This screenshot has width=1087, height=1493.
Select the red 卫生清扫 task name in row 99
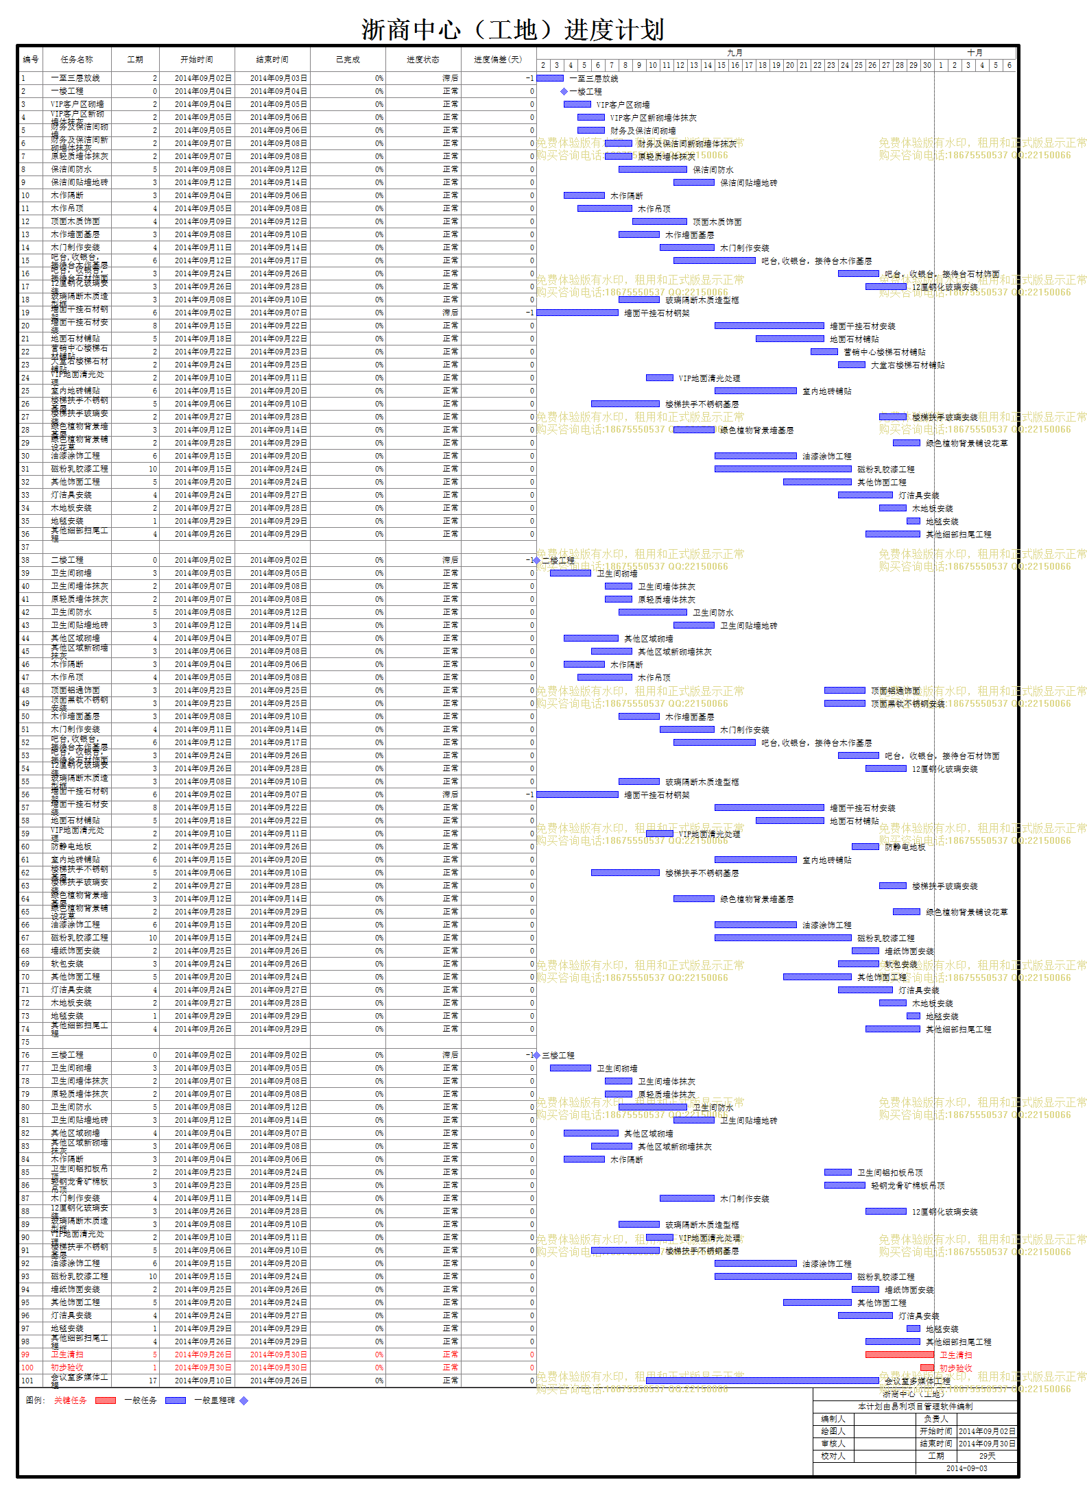point(67,1355)
